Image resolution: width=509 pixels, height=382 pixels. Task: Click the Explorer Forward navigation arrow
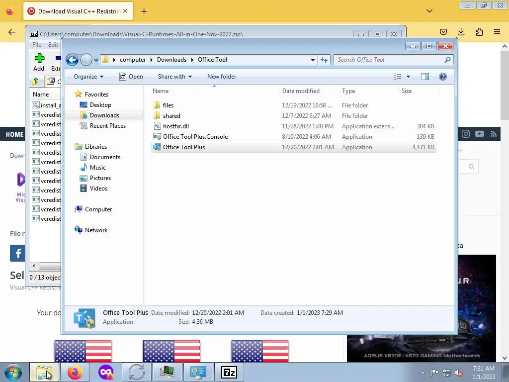click(86, 60)
